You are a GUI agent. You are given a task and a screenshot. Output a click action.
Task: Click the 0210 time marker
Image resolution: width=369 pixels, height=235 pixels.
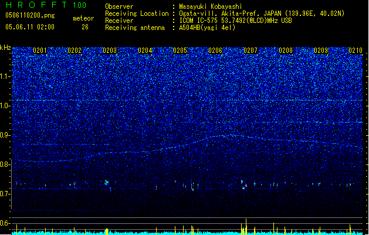click(x=356, y=51)
